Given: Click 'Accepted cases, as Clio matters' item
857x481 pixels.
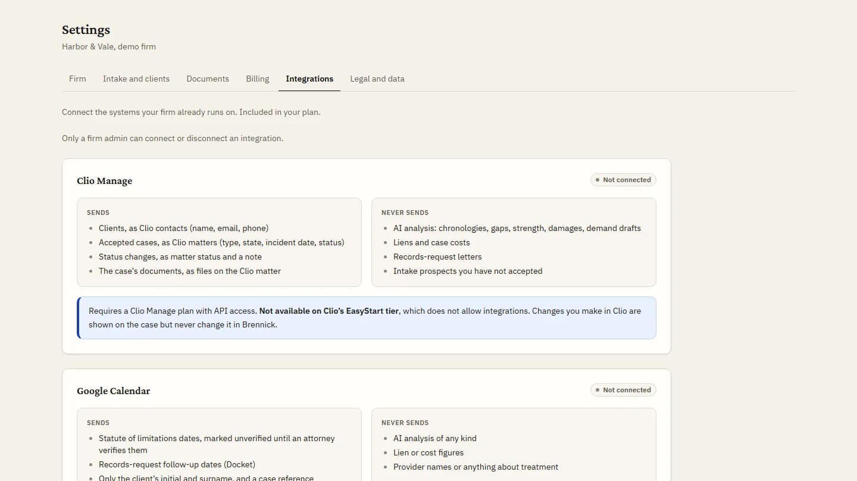Looking at the screenshot, I should click(x=221, y=242).
